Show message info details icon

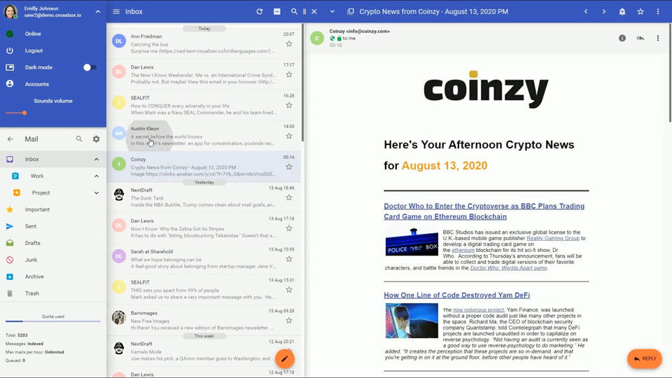(x=622, y=38)
